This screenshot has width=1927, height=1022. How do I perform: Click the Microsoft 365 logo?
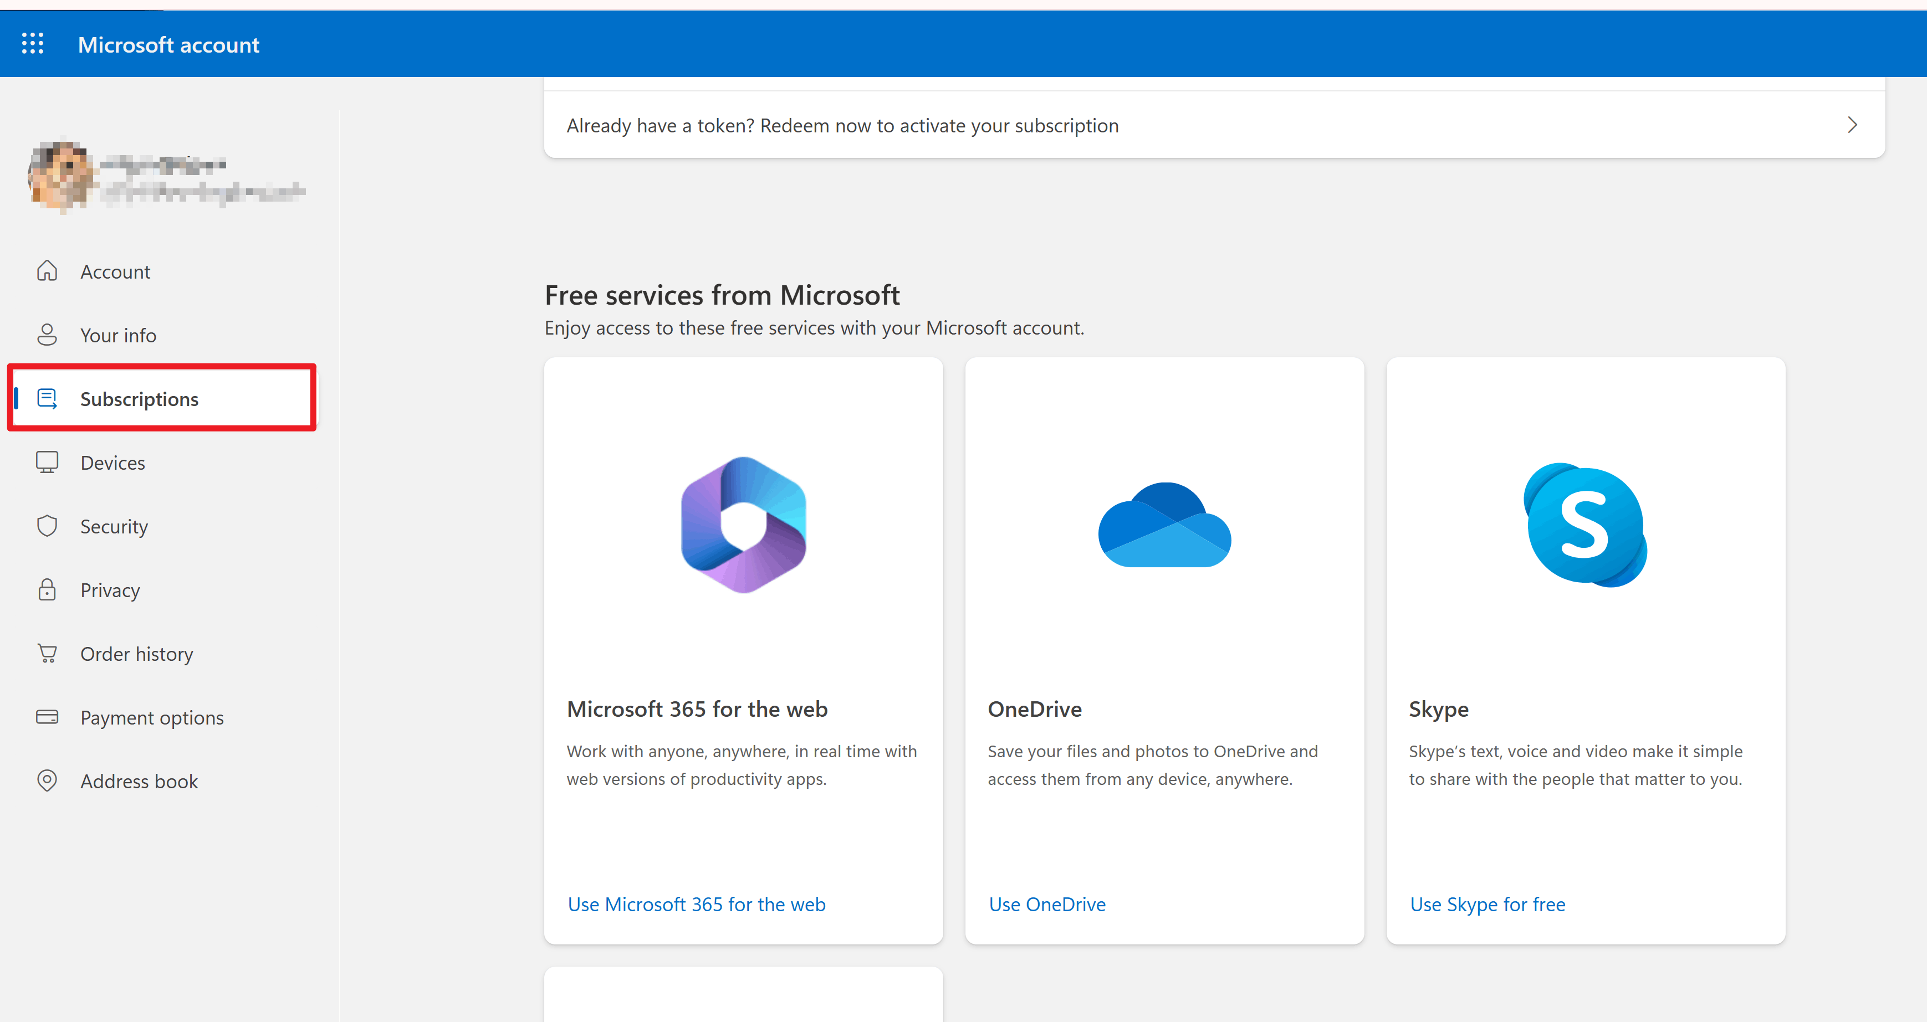744,524
